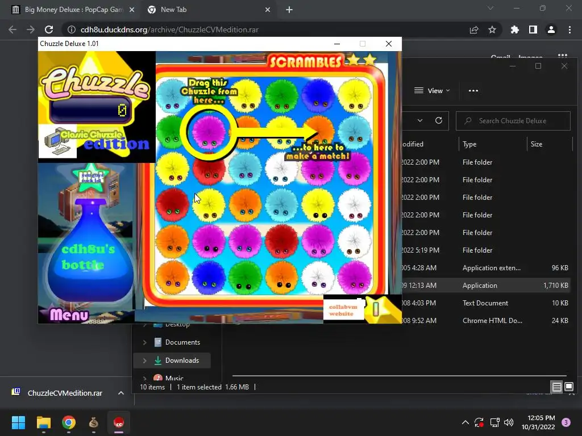582x436 pixels.
Task: Open a new Chrome tab
Action: point(289,10)
